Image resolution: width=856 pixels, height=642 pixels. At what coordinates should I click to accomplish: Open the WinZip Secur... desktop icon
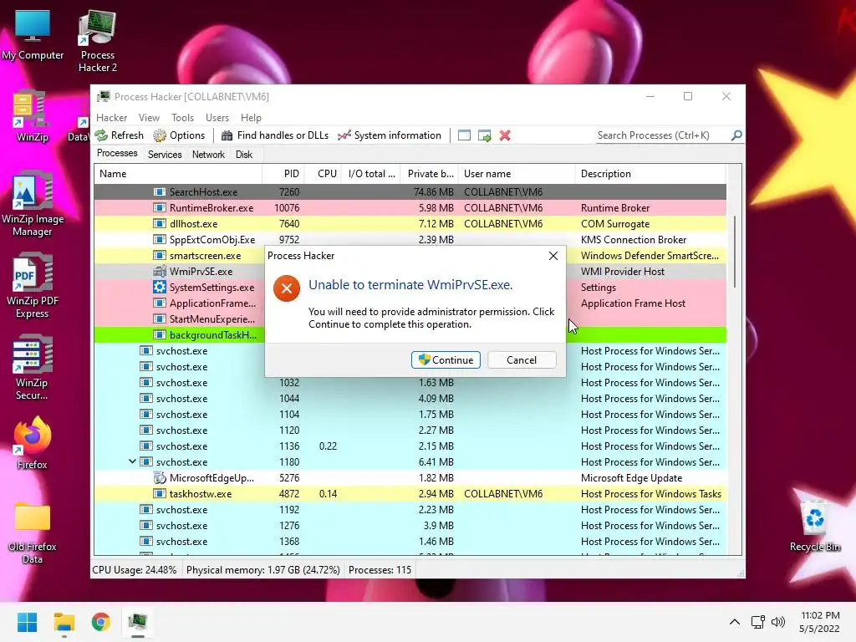pos(33,369)
